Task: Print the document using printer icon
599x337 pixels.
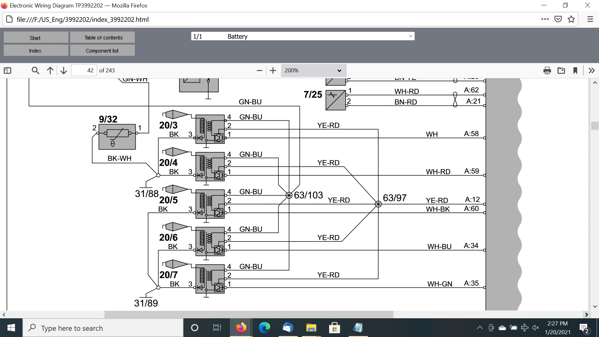Action: click(x=547, y=71)
